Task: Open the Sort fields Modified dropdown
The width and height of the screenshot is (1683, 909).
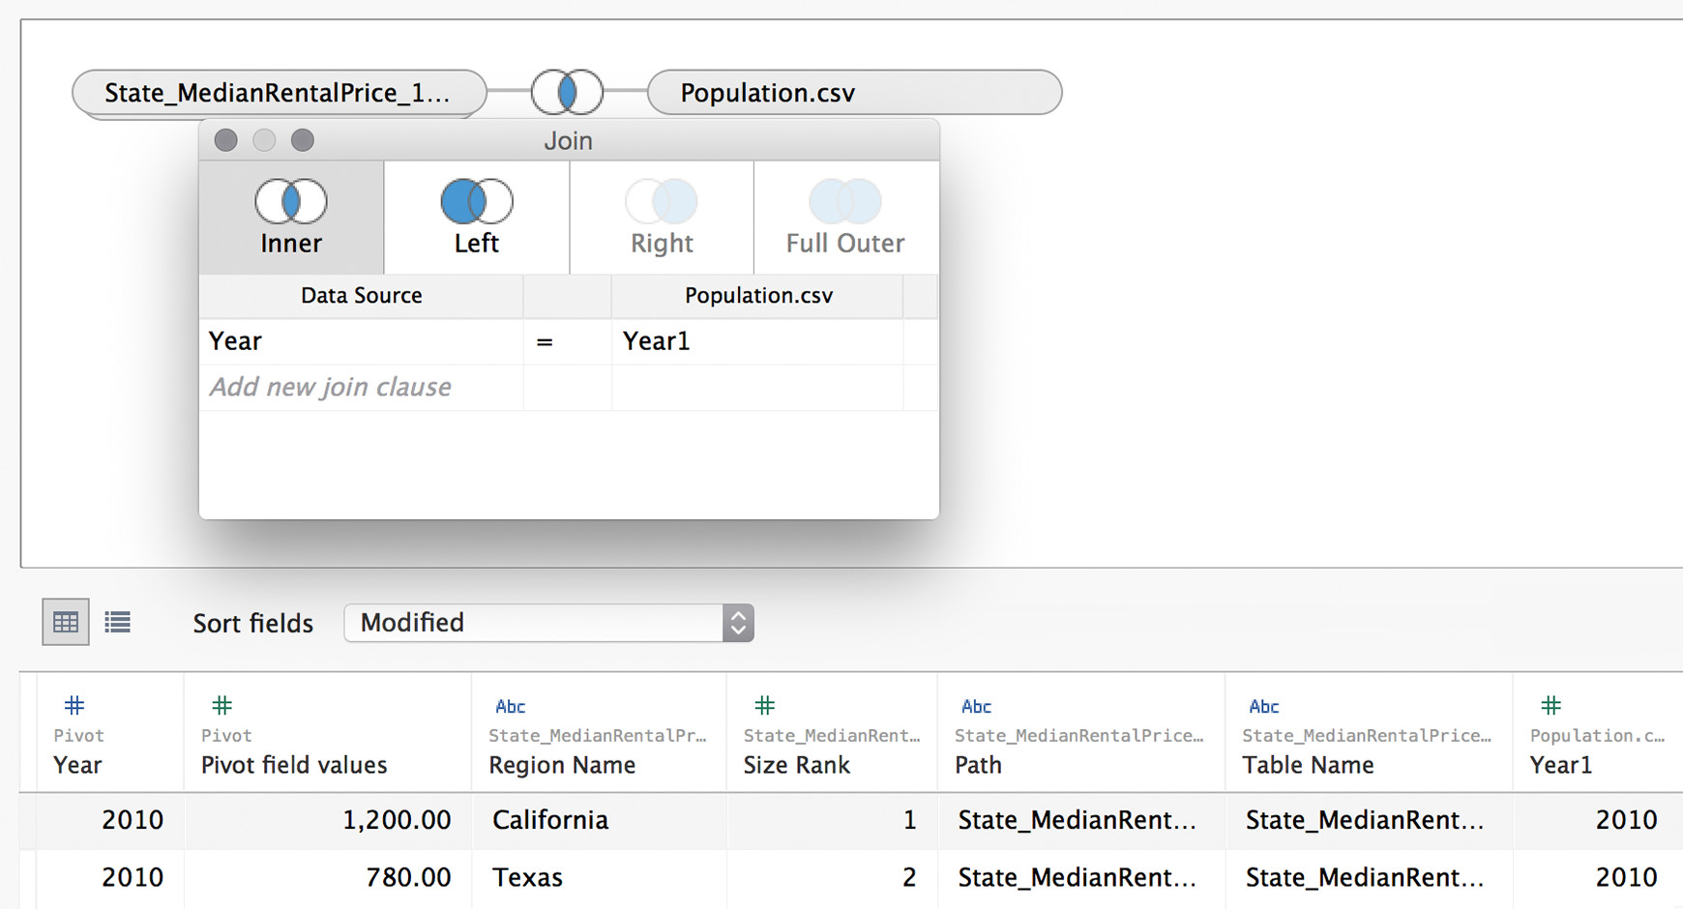Action: (x=548, y=623)
